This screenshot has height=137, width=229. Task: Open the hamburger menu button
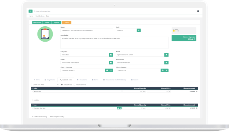31,11
